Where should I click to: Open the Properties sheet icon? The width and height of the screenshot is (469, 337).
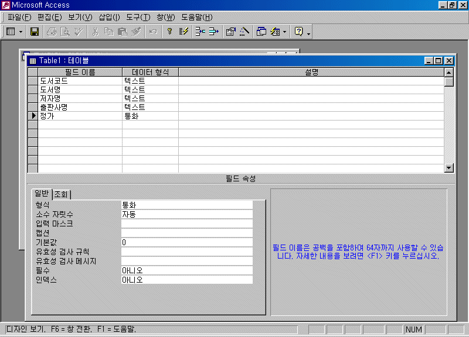230,32
